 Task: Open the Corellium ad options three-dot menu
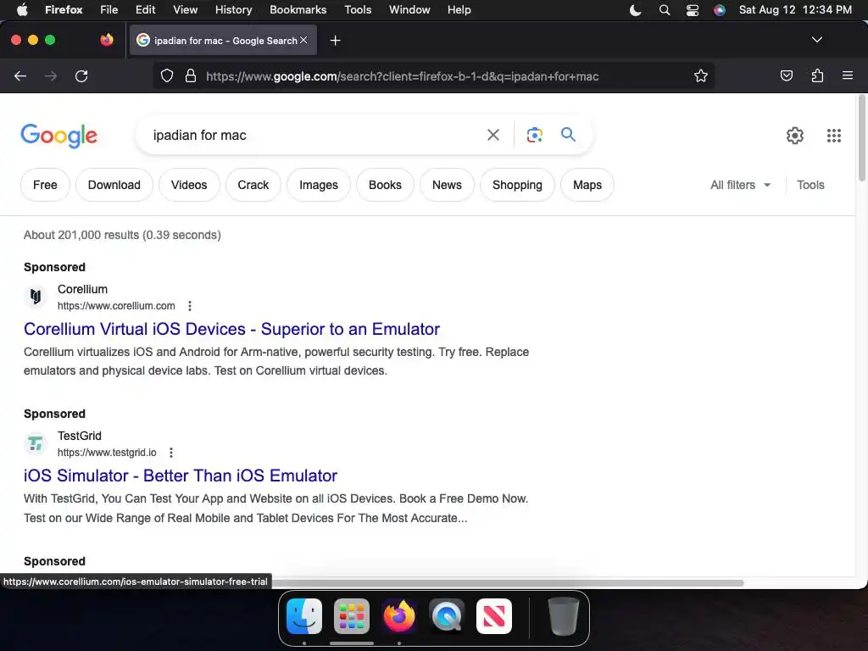coord(190,305)
